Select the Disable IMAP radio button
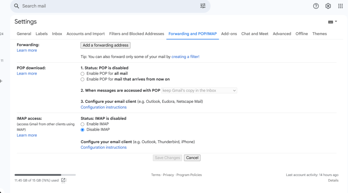This screenshot has height=193, width=348. pyautogui.click(x=83, y=130)
